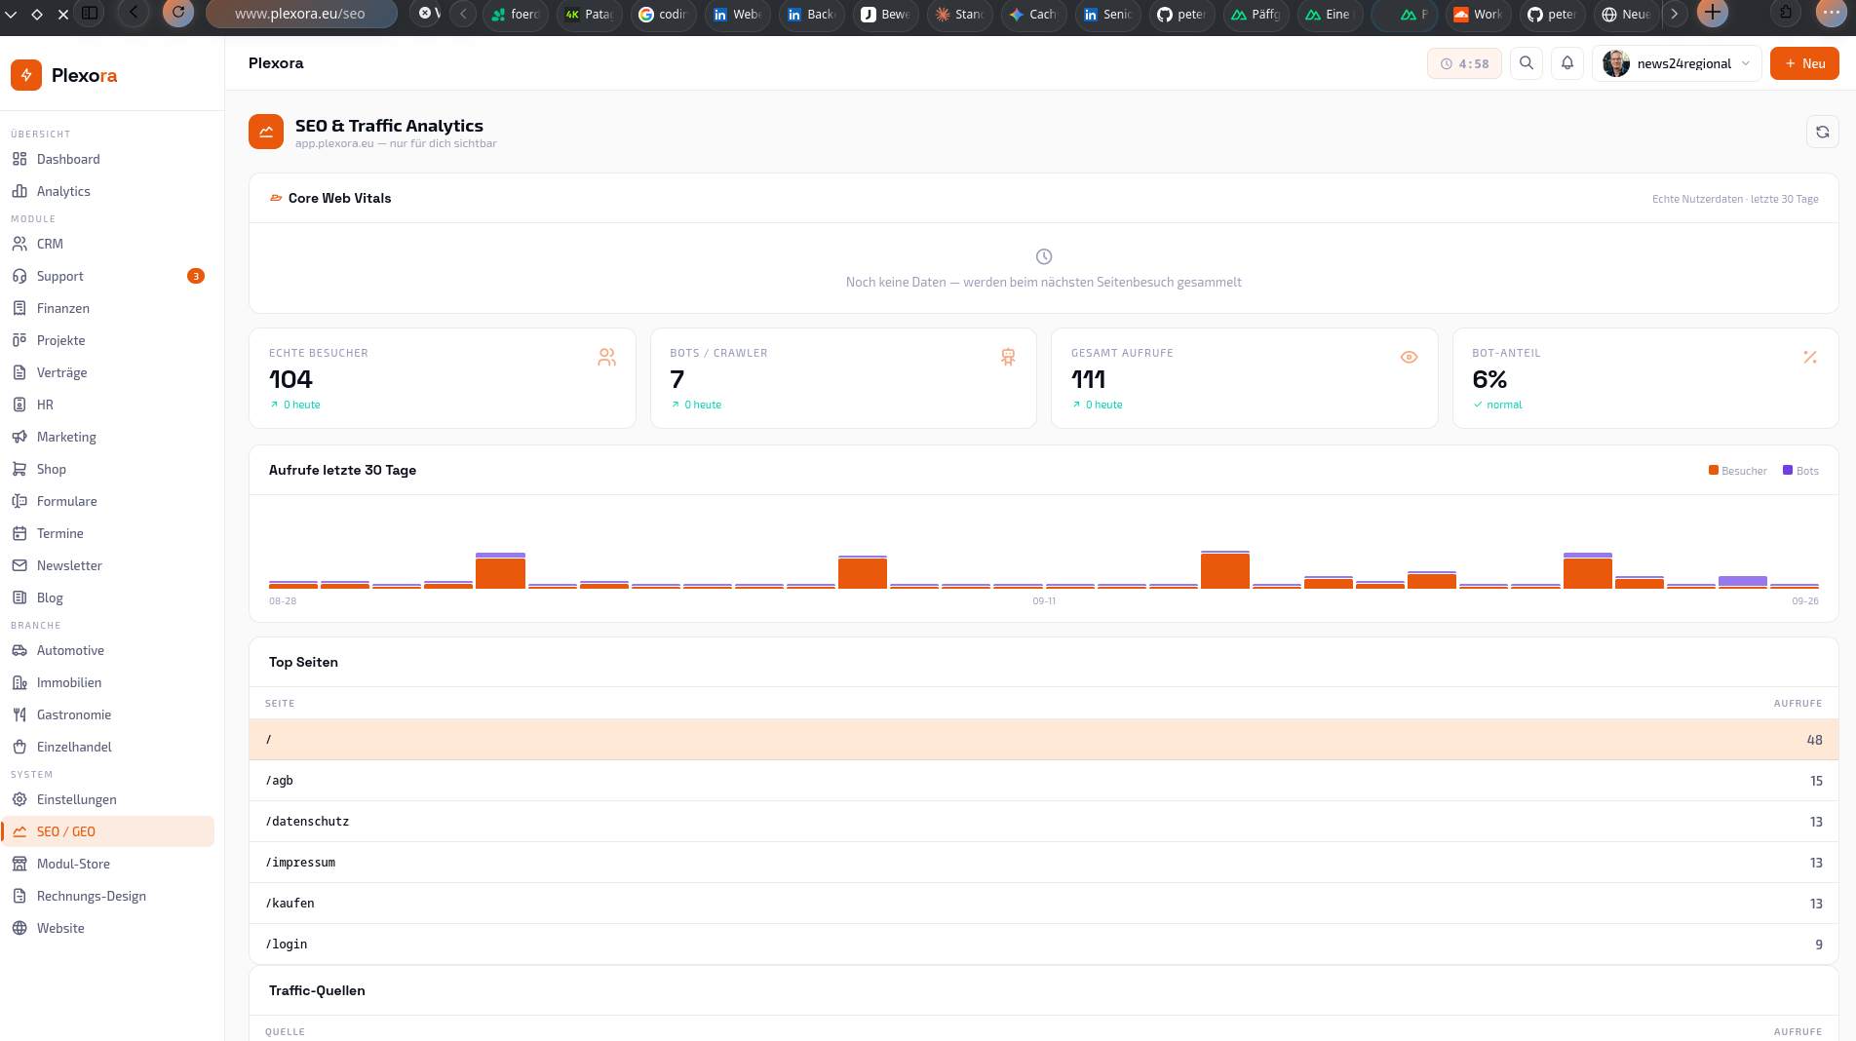Viewport: 1856px width, 1041px height.
Task: Open the Finanzen module
Action: click(x=107, y=308)
